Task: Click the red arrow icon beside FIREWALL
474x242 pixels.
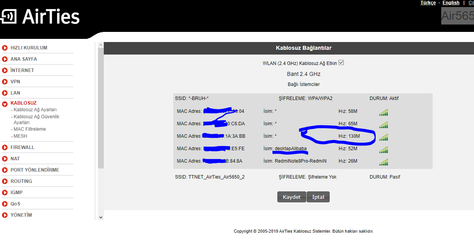Action: 5,147
